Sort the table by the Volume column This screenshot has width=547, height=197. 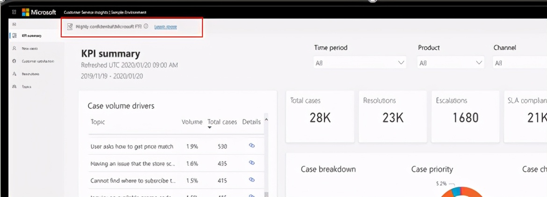(192, 122)
